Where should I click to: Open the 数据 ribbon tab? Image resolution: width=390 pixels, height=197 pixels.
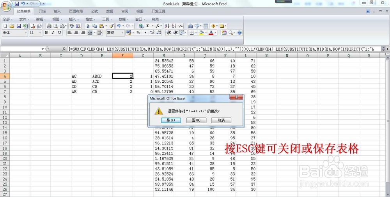(110, 11)
